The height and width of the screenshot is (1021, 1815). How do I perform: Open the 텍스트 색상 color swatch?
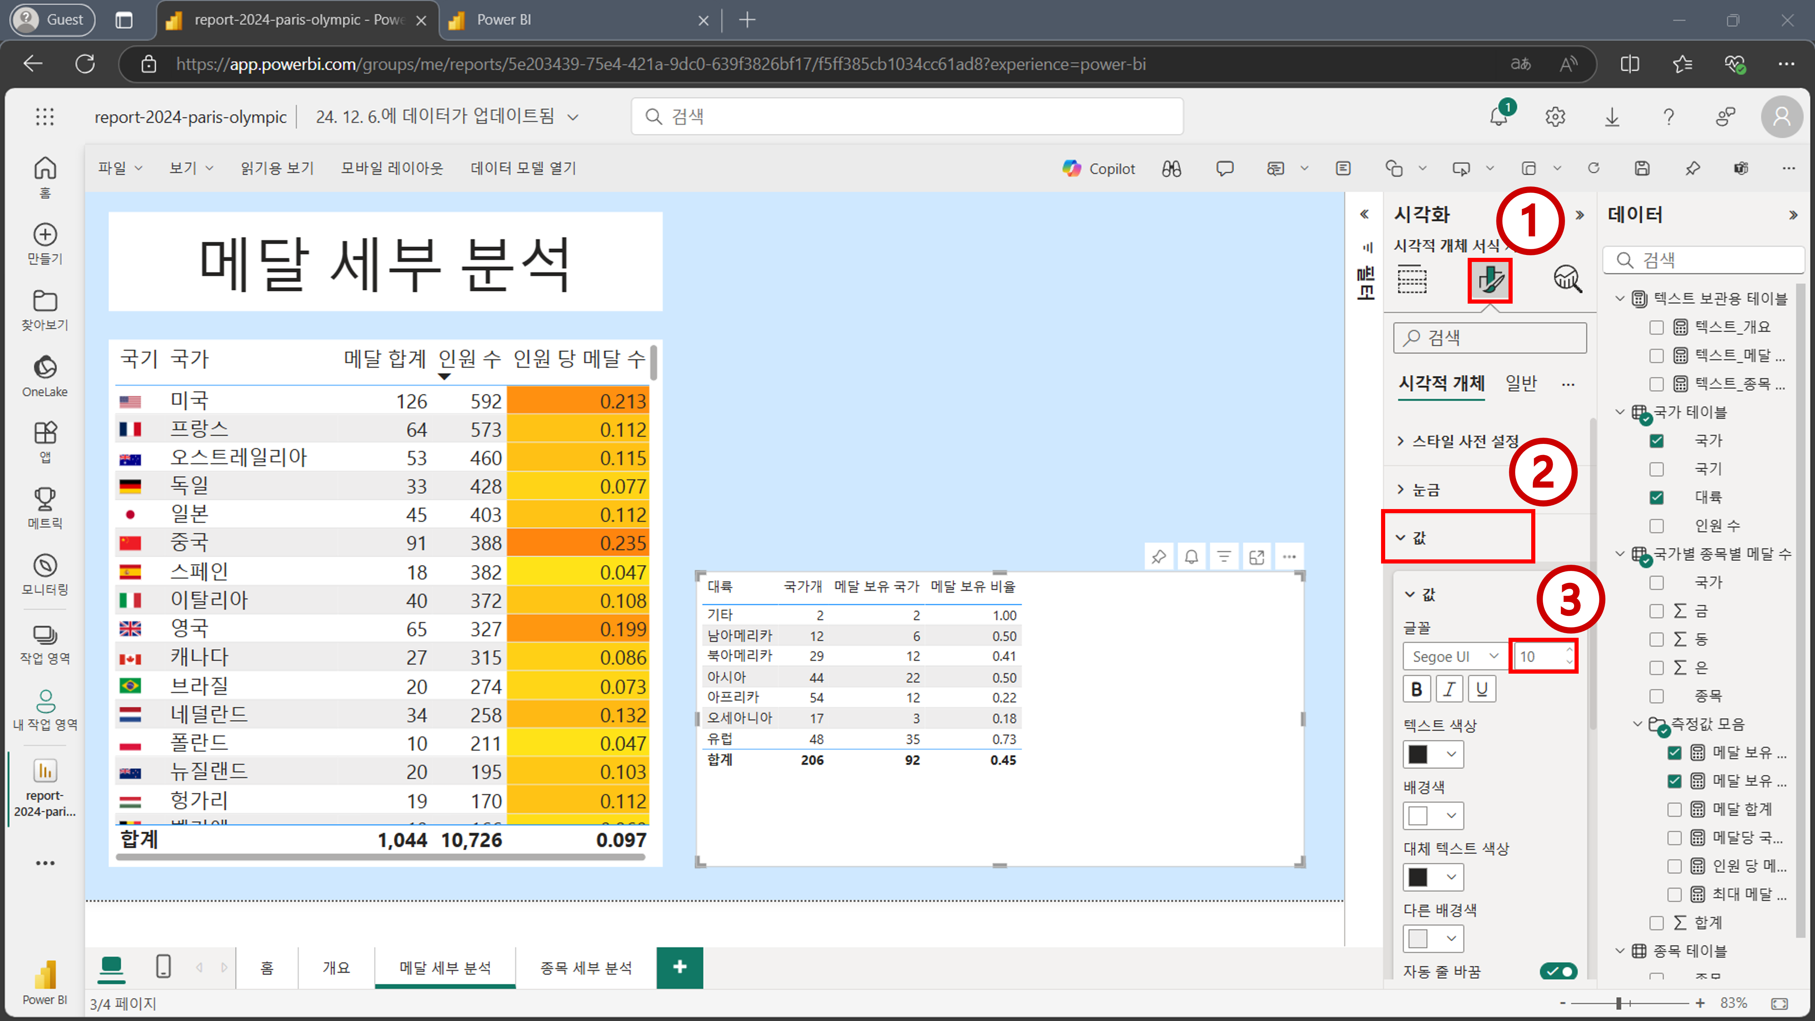1433,755
